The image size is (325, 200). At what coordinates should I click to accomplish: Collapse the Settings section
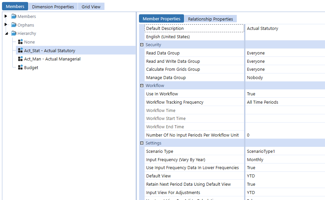[x=142, y=143]
